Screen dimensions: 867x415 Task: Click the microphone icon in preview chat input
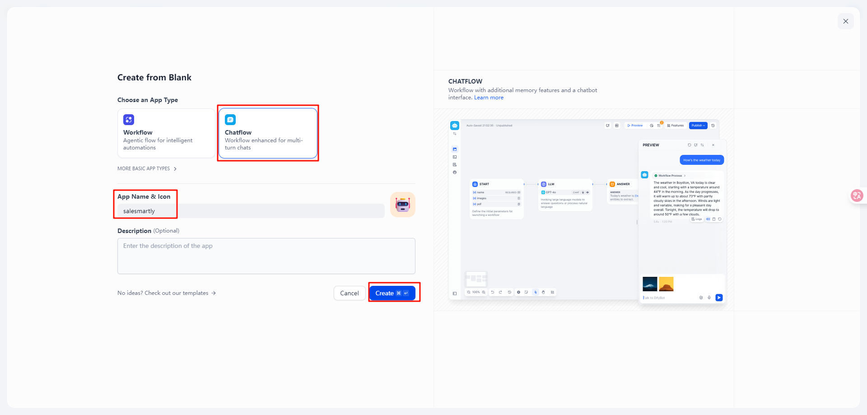pos(709,298)
